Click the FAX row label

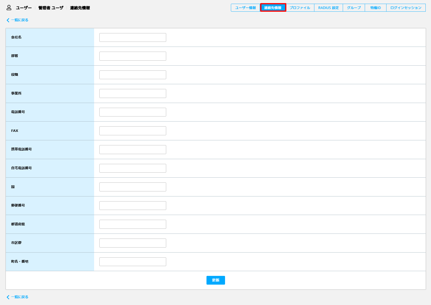(15, 131)
